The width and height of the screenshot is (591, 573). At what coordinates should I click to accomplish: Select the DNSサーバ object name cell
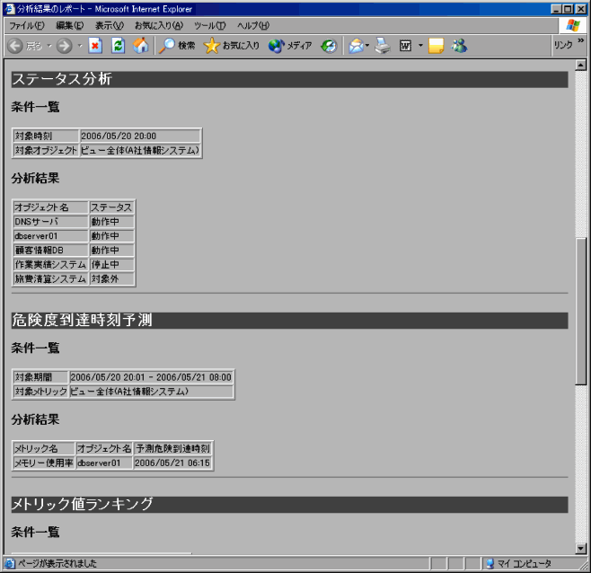pyautogui.click(x=50, y=222)
